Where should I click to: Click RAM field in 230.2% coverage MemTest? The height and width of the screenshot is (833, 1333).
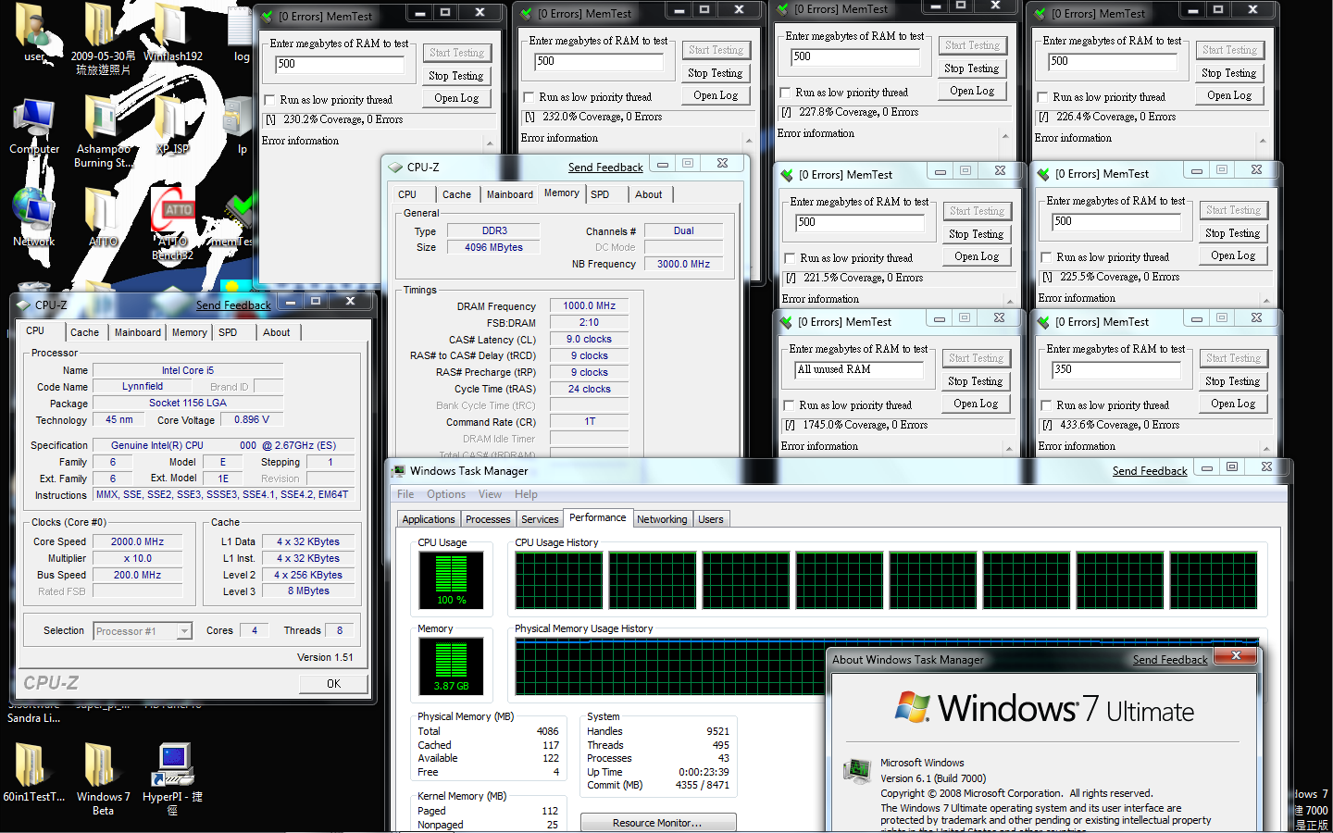[339, 65]
